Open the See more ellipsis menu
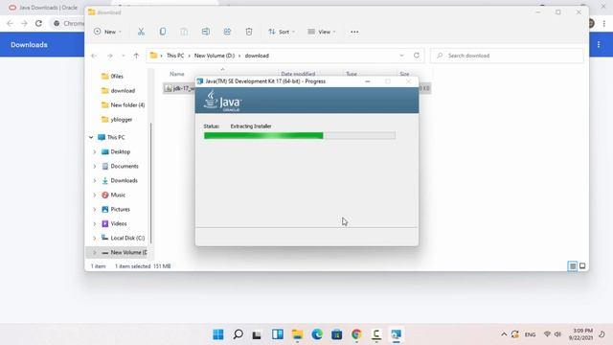Image resolution: width=613 pixels, height=345 pixels. pyautogui.click(x=354, y=32)
